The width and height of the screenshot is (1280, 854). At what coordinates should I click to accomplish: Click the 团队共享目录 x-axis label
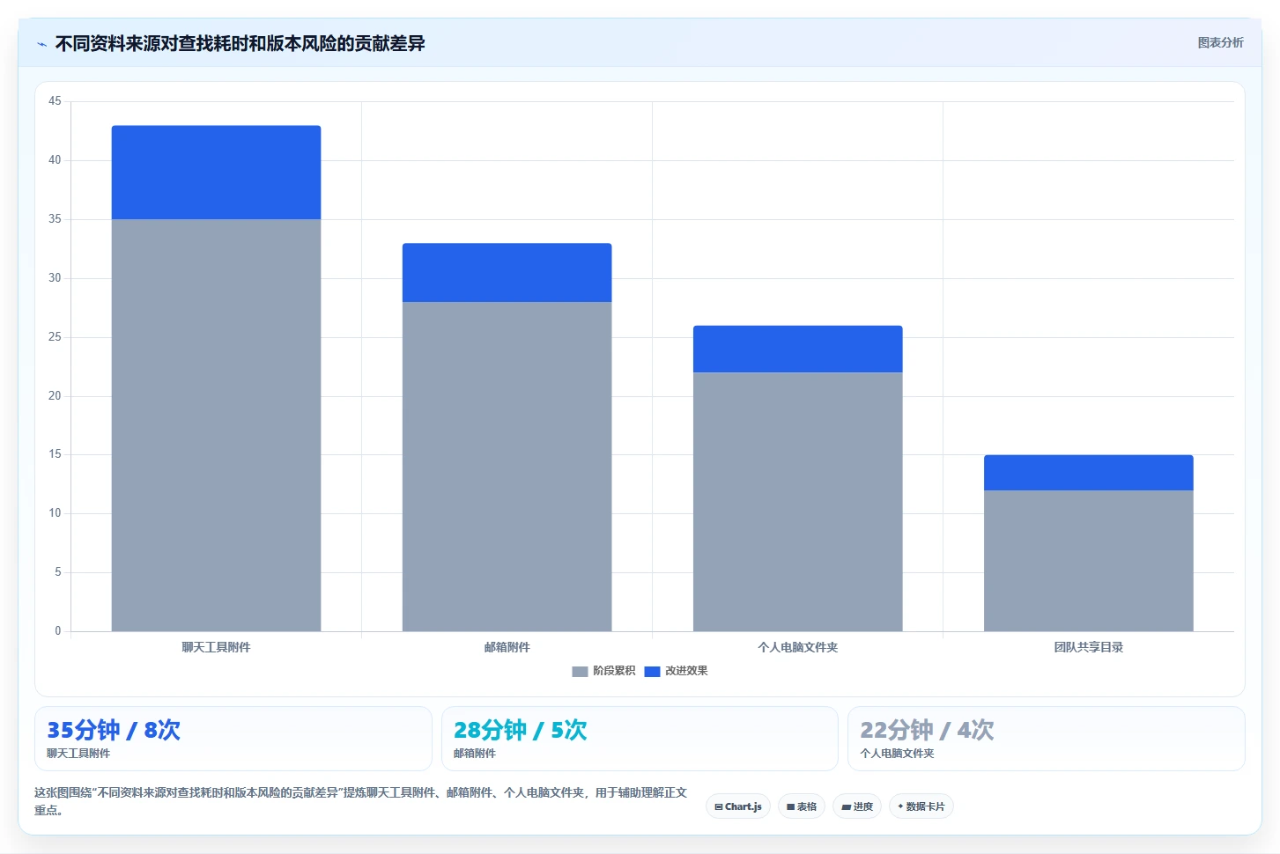1088,647
